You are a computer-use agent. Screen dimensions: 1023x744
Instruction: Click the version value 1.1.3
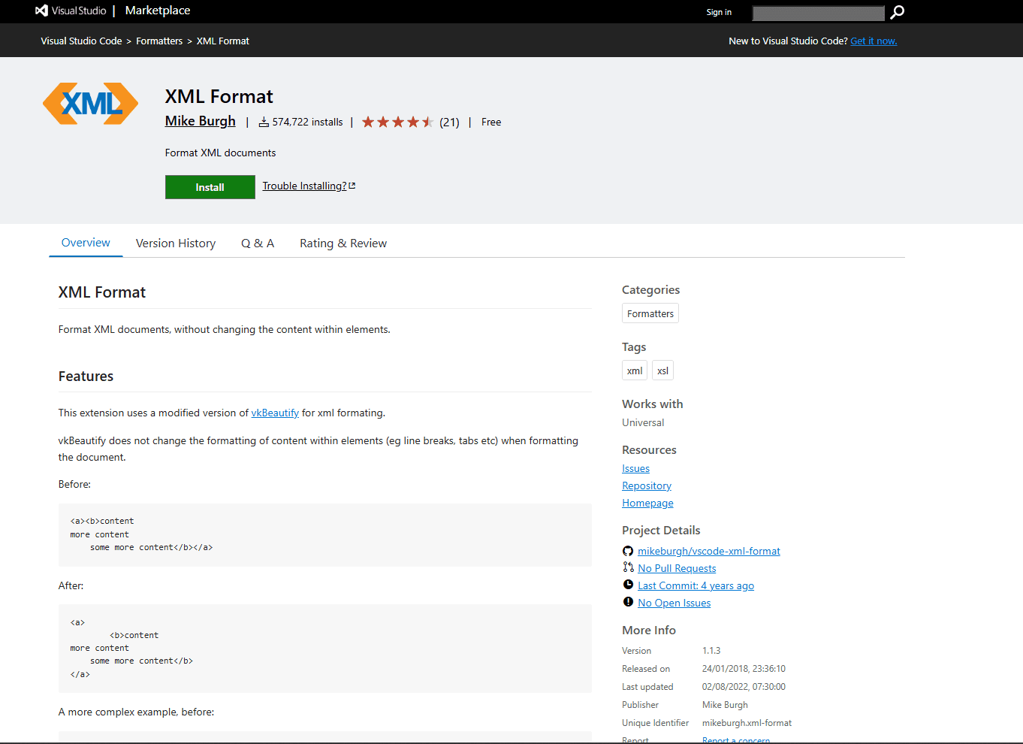point(711,651)
